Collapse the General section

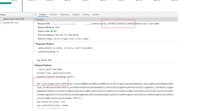(35, 20)
